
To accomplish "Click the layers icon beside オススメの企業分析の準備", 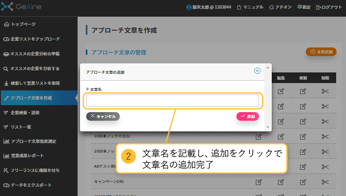I will [6, 54].
